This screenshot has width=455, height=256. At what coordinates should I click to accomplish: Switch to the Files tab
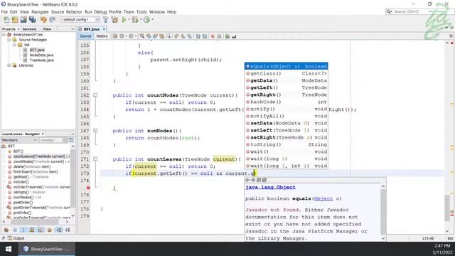tap(47, 29)
